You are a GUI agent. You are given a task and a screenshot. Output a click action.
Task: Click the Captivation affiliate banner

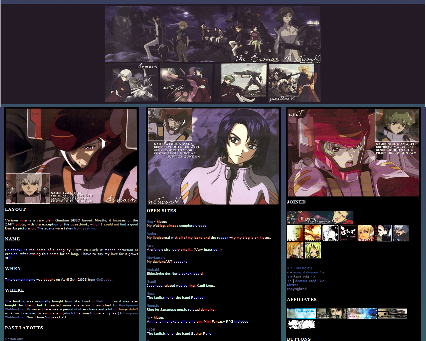pyautogui.click(x=392, y=313)
